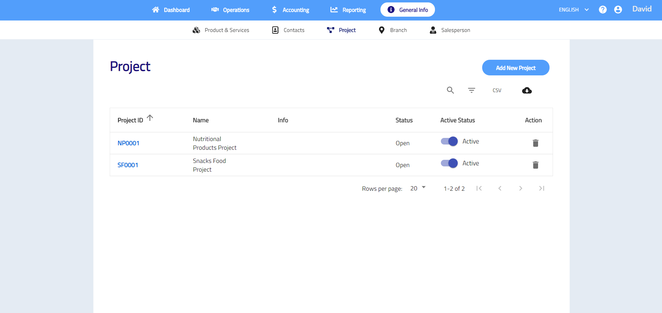
Task: Open the help question mark icon
Action: click(603, 10)
